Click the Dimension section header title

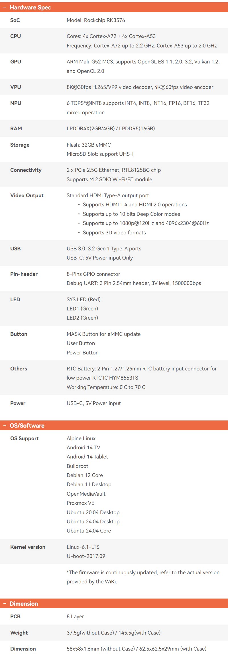(24, 603)
